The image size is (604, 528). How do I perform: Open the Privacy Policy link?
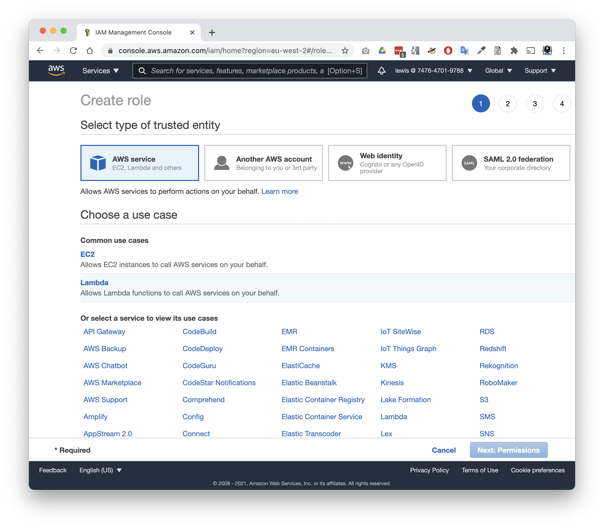tap(429, 470)
